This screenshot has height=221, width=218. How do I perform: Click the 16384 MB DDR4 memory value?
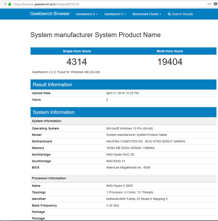130,148
